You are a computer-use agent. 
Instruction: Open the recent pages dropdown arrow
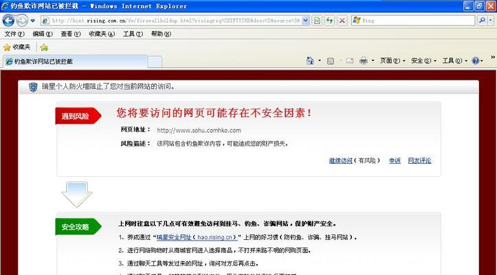[32, 21]
